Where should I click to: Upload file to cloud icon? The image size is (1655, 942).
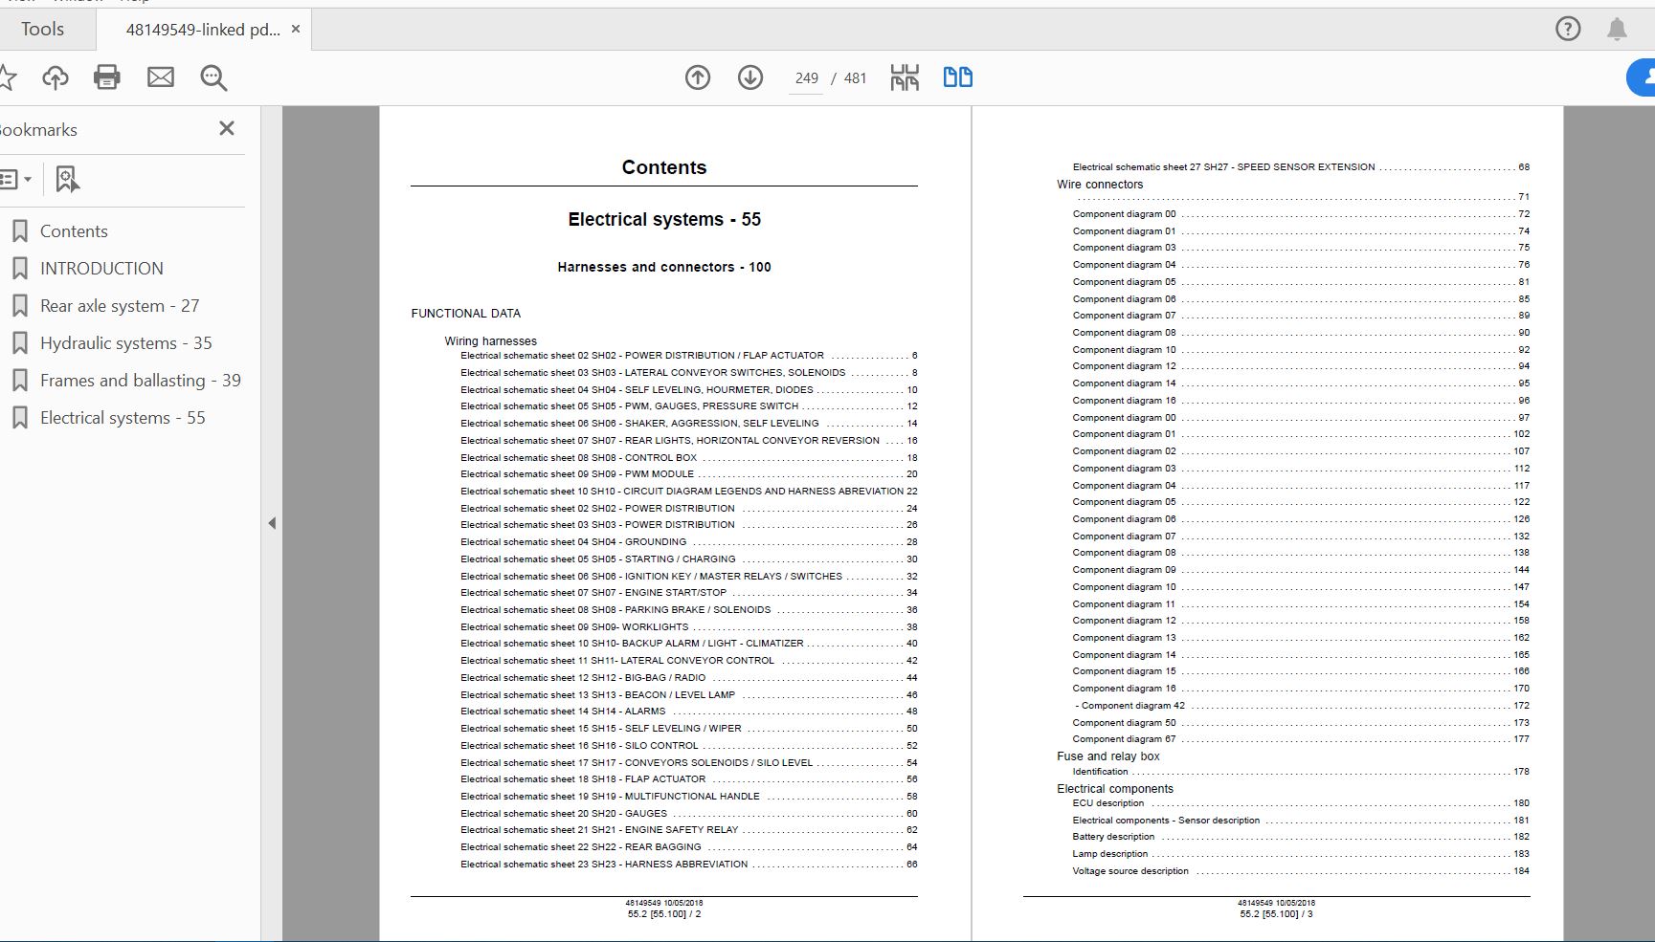point(56,77)
